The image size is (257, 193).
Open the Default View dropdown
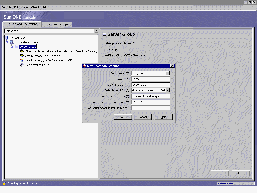tap(96, 31)
